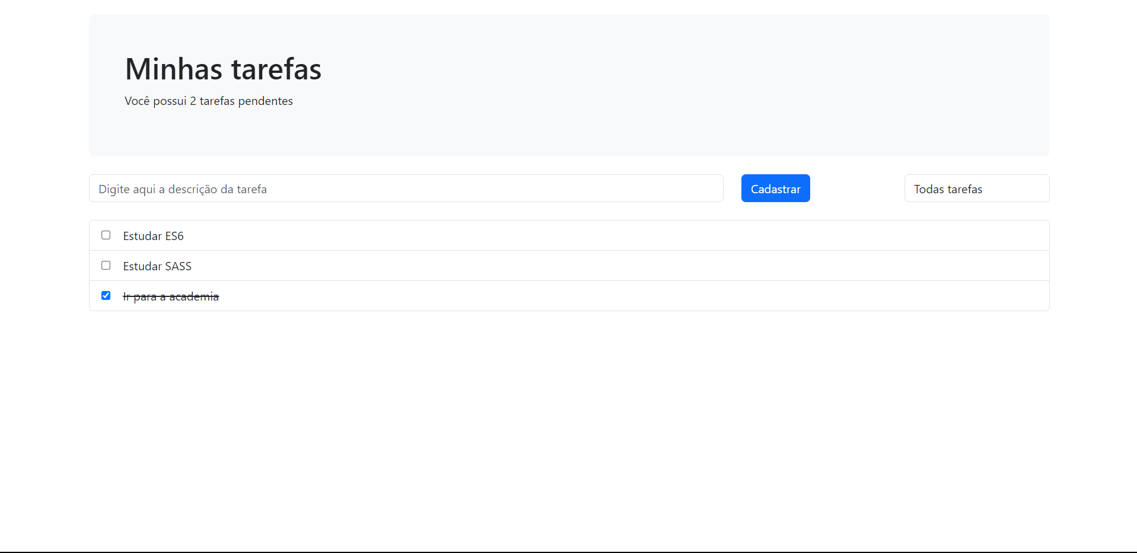The height and width of the screenshot is (553, 1137).
Task: Tick the "Estudar SASS" checkbox
Action: pyautogui.click(x=106, y=266)
